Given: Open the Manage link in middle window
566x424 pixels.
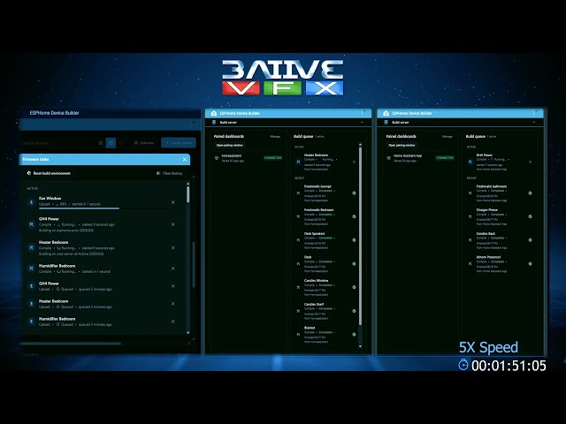Looking at the screenshot, I should coord(275,137).
